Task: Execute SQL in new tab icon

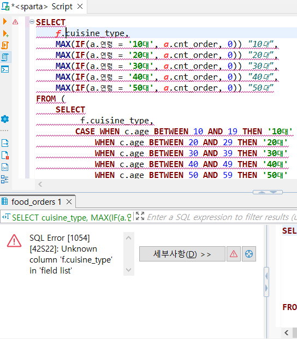Action: pyautogui.click(x=5, y=33)
